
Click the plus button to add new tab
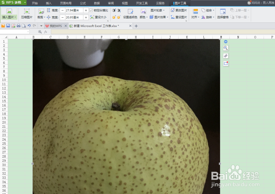[x=136, y=26]
